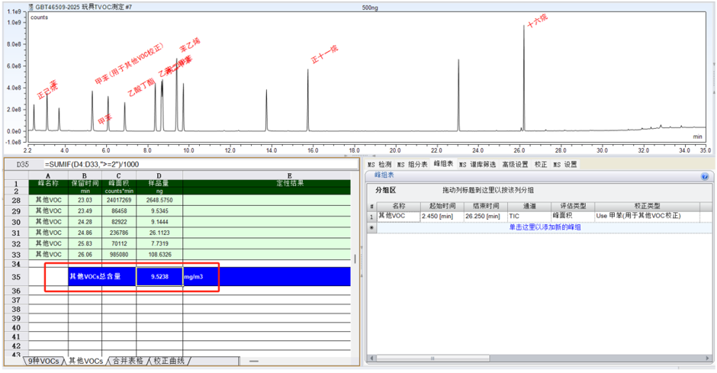Click peak area cell 985080
Image resolution: width=717 pixels, height=373 pixels.
pyautogui.click(x=119, y=255)
